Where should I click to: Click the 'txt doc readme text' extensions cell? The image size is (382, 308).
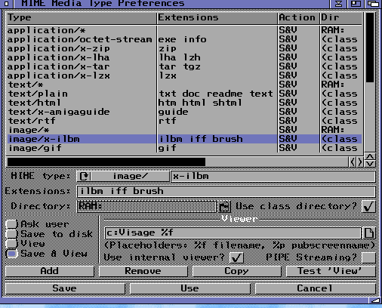216,94
